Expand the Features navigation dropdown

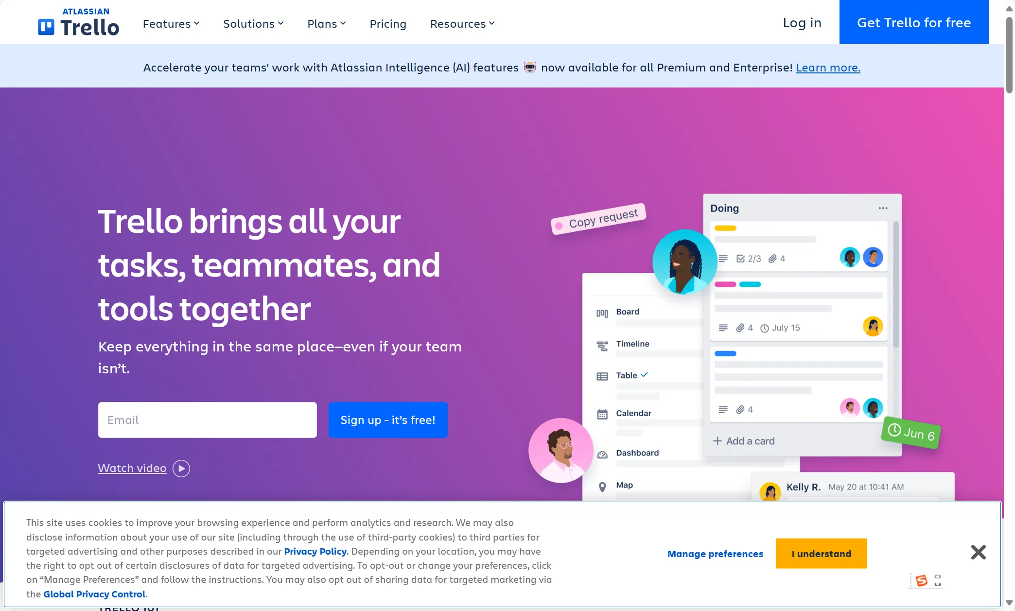(x=171, y=23)
